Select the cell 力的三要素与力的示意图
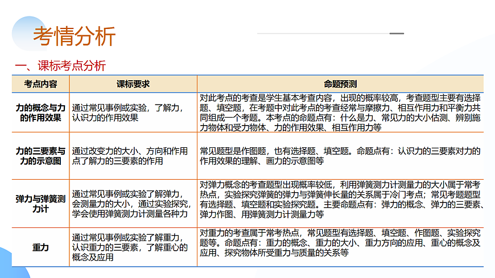The height and width of the screenshot is (278, 495). point(40,156)
